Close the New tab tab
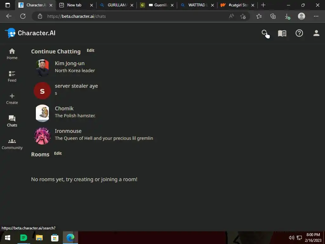This screenshot has height=244, width=325. coord(91,5)
